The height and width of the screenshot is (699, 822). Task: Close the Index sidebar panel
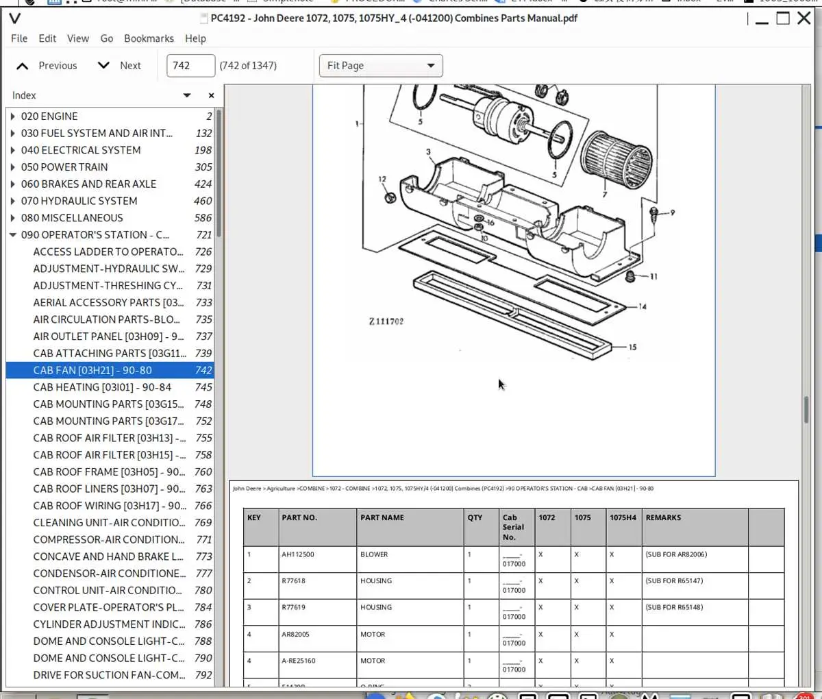(211, 95)
